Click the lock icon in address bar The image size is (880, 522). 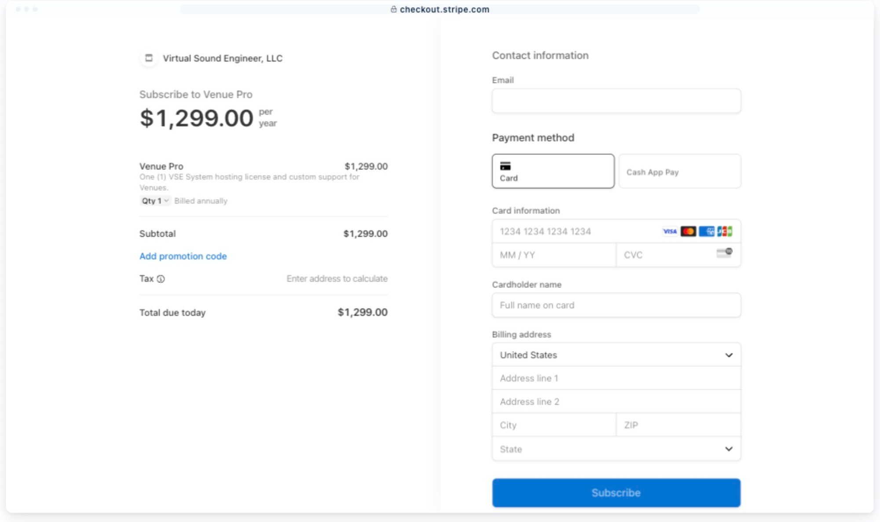tap(394, 9)
